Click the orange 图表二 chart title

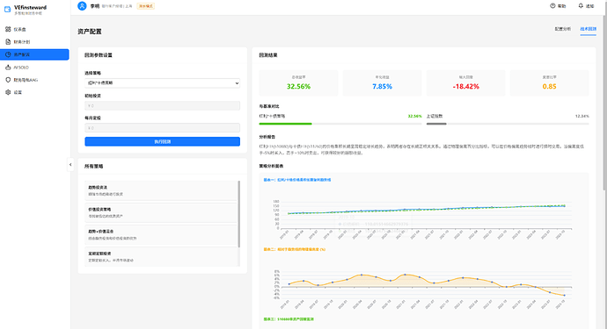[295, 249]
